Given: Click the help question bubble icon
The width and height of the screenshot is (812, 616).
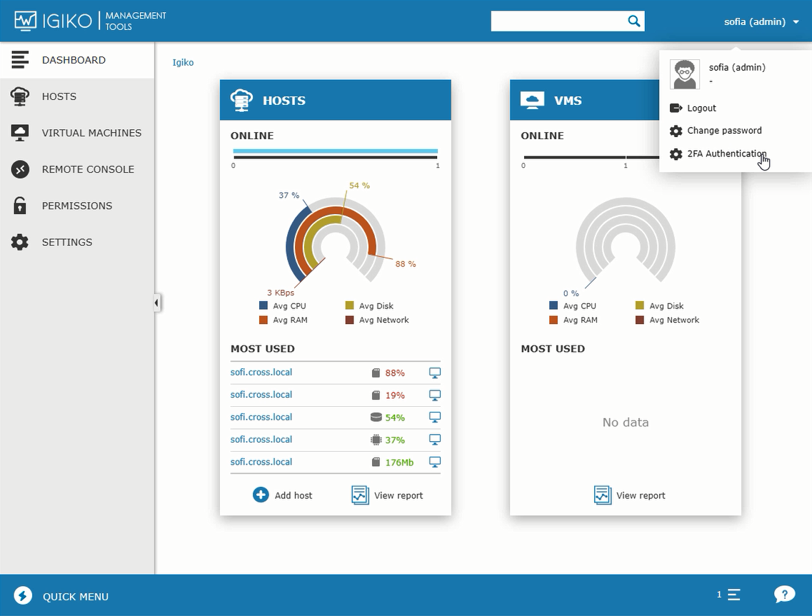Looking at the screenshot, I should pos(785,595).
